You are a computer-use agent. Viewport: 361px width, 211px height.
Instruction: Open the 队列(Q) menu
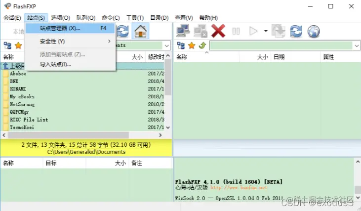point(86,18)
